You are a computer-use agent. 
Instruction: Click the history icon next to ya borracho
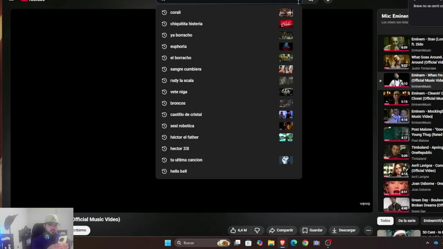[x=164, y=35]
